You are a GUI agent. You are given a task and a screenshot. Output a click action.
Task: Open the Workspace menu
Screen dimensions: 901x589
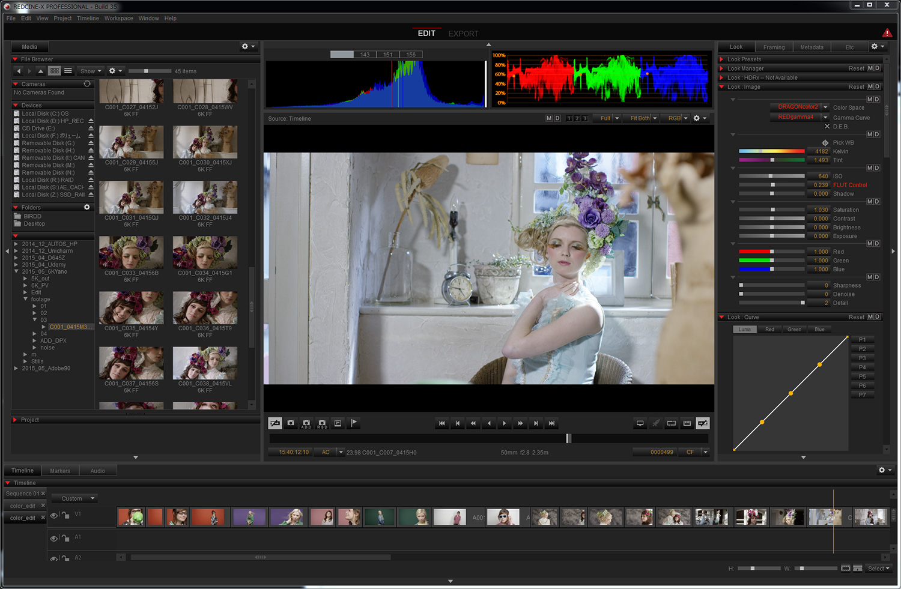(x=118, y=19)
